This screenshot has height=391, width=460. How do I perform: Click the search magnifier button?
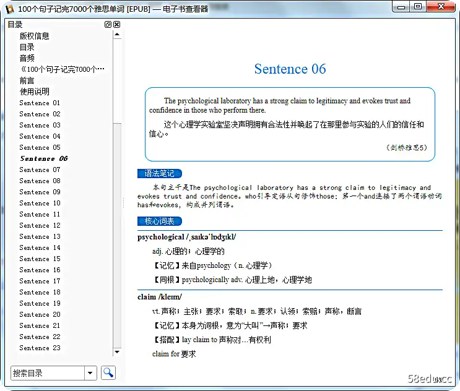tap(108, 373)
